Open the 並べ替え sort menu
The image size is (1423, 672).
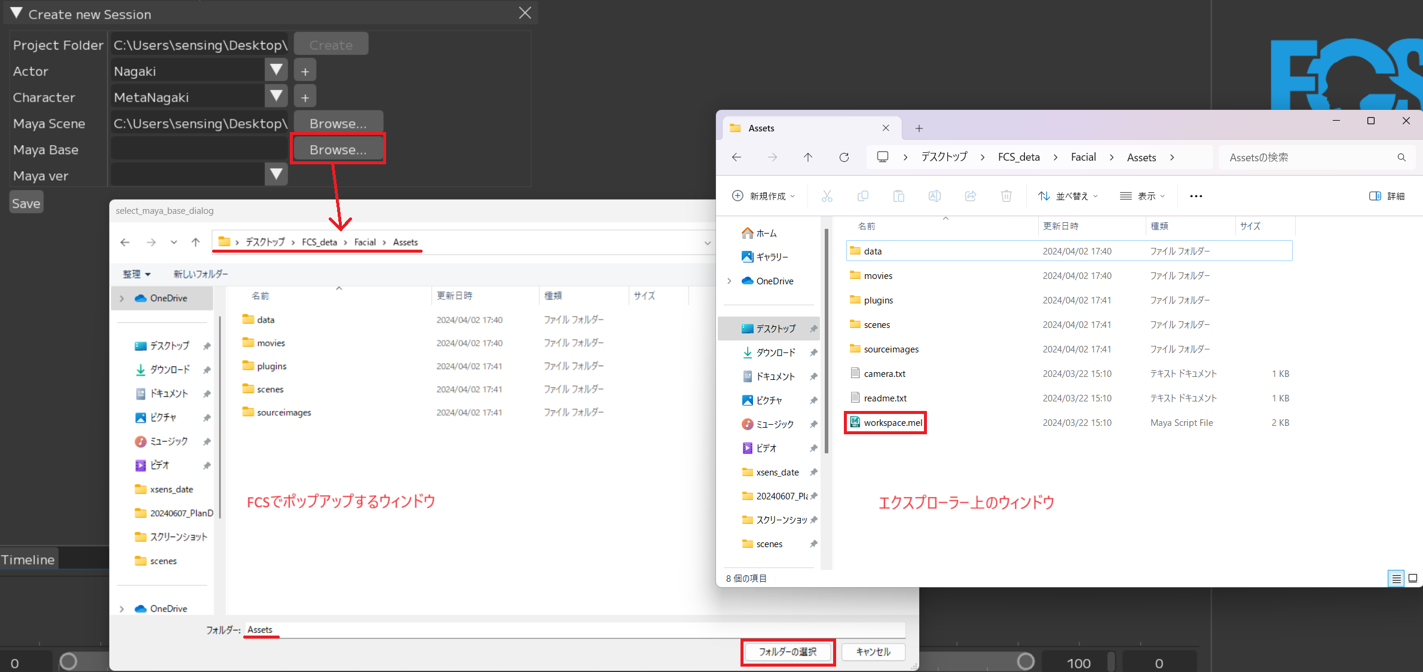1068,196
